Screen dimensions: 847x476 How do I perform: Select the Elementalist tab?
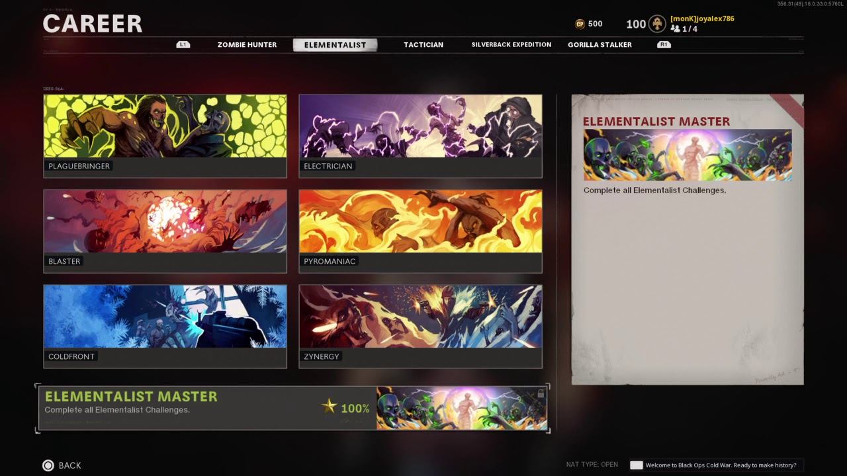[335, 45]
